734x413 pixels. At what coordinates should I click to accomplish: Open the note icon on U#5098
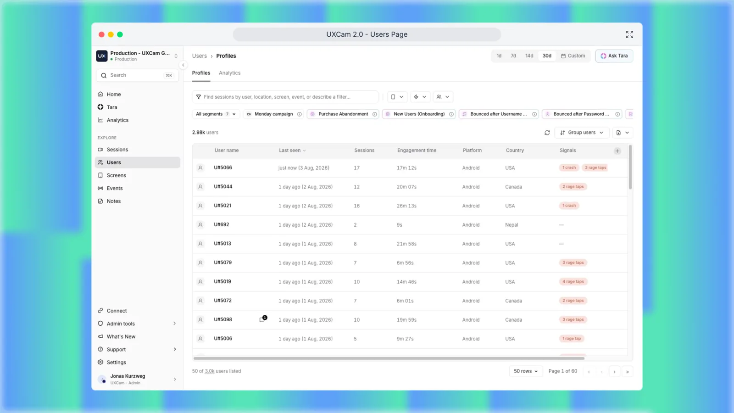coord(263,319)
